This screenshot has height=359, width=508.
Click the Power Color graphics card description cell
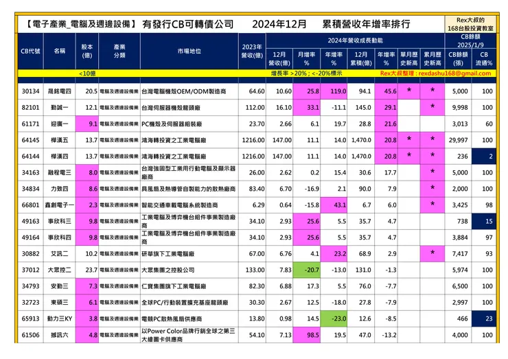tap(189, 335)
